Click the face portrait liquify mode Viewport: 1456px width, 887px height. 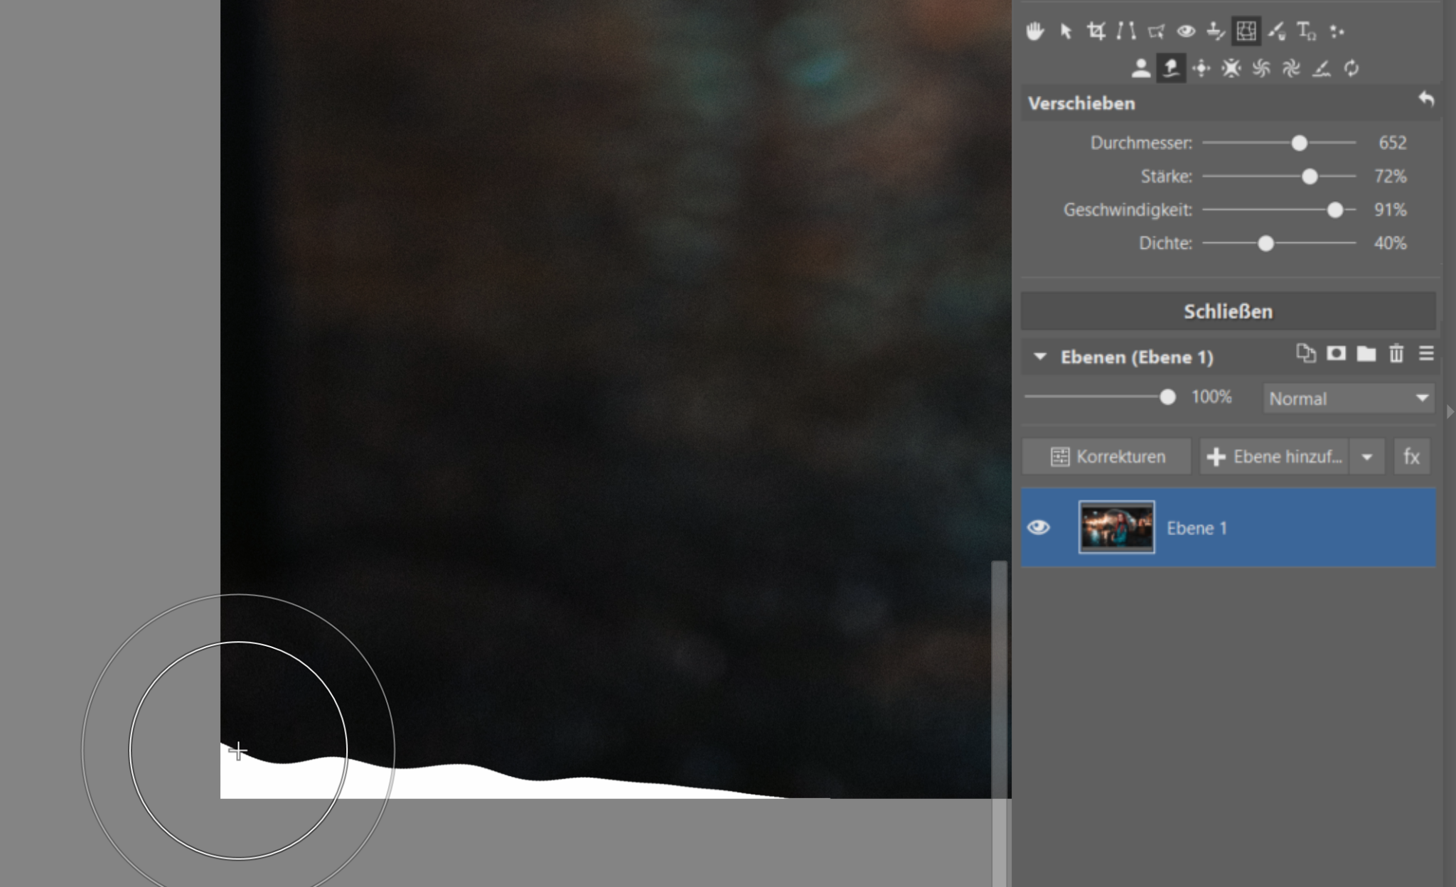click(1140, 68)
